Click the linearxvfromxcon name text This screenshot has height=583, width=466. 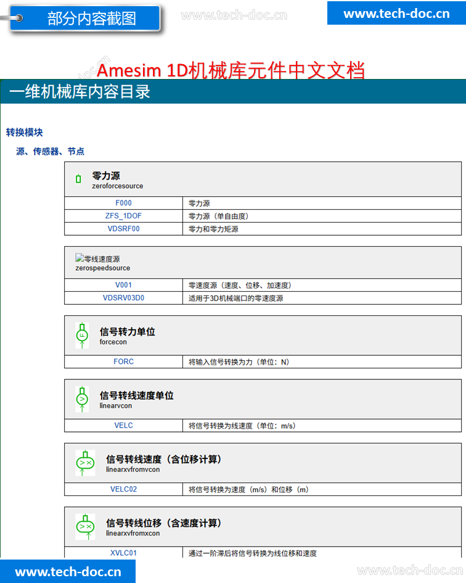pyautogui.click(x=133, y=533)
